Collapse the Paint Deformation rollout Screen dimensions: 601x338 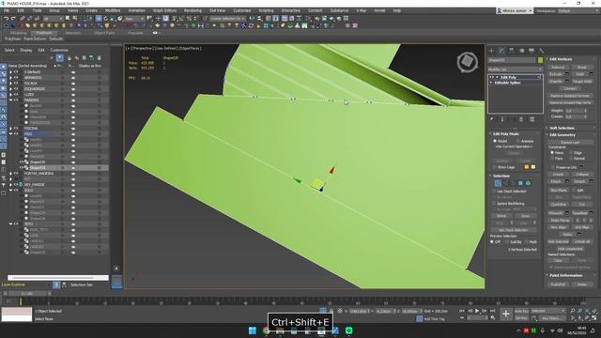pos(565,275)
